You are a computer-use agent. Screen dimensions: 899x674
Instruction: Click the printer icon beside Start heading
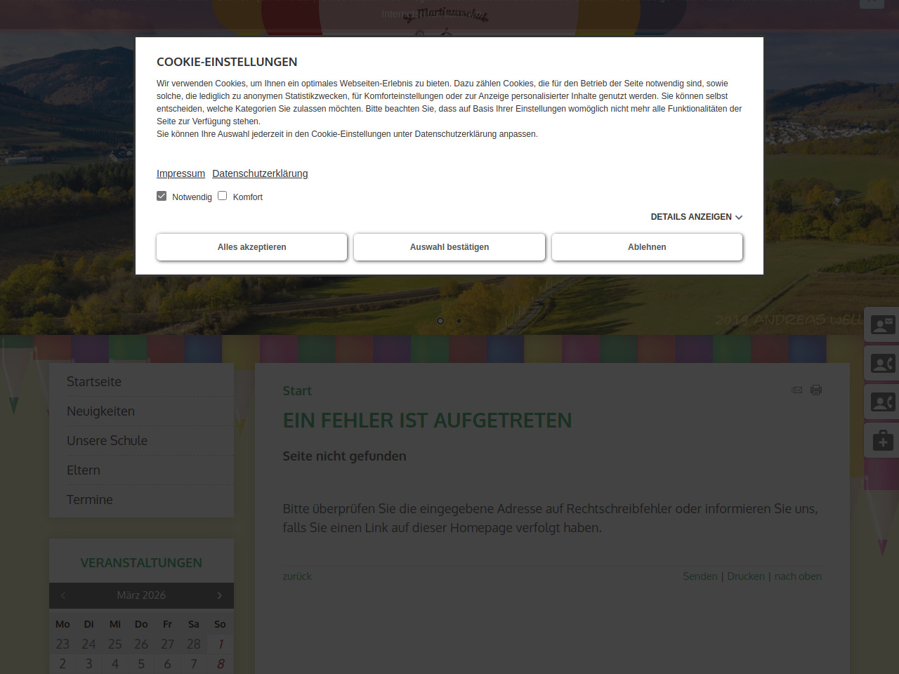tap(816, 390)
